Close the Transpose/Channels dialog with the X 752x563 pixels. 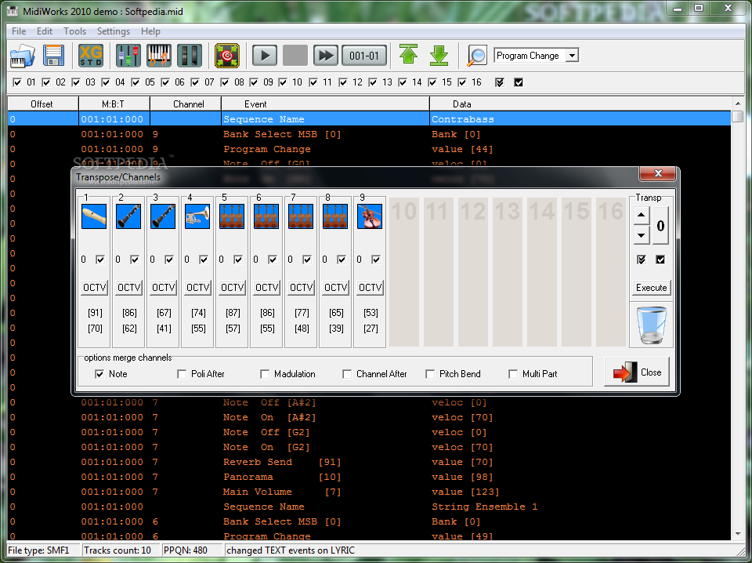tap(658, 174)
